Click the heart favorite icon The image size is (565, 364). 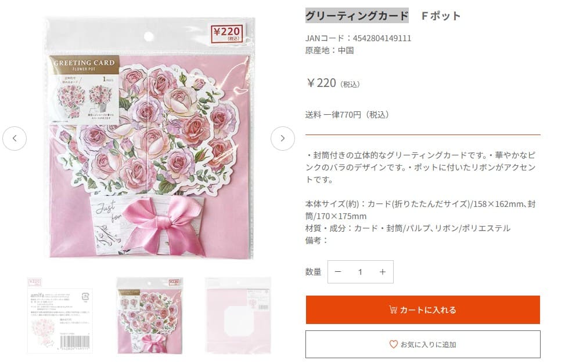(x=394, y=344)
